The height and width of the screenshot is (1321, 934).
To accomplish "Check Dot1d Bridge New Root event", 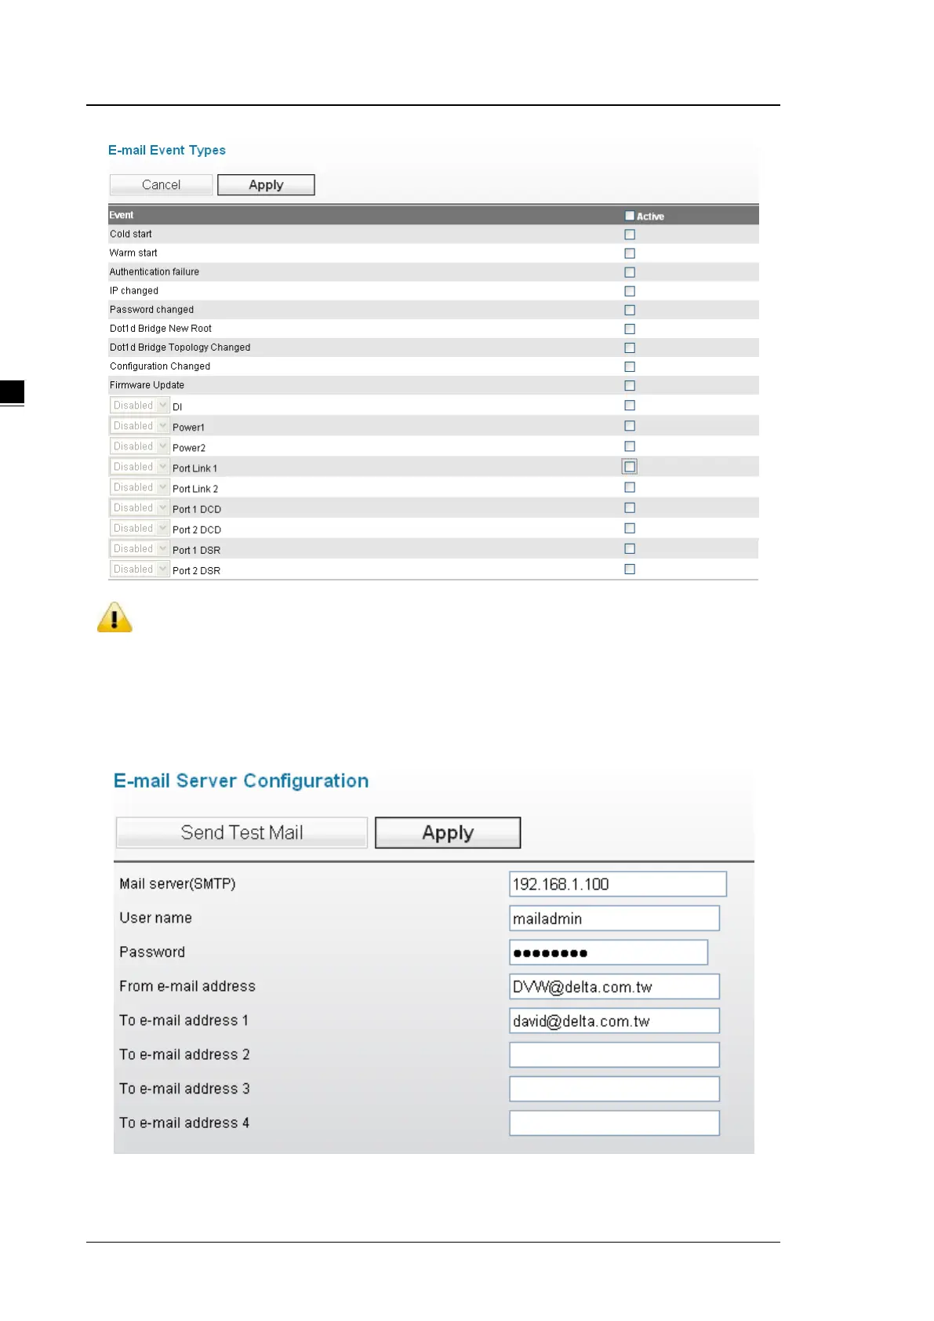I will [x=630, y=329].
